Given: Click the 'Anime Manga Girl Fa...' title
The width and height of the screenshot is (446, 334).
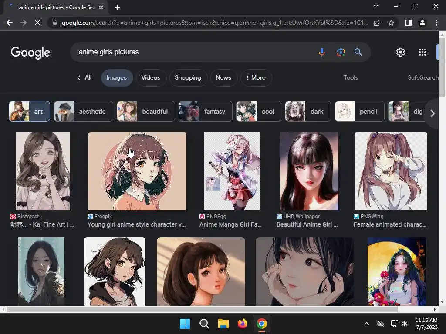Looking at the screenshot, I should click(x=230, y=224).
